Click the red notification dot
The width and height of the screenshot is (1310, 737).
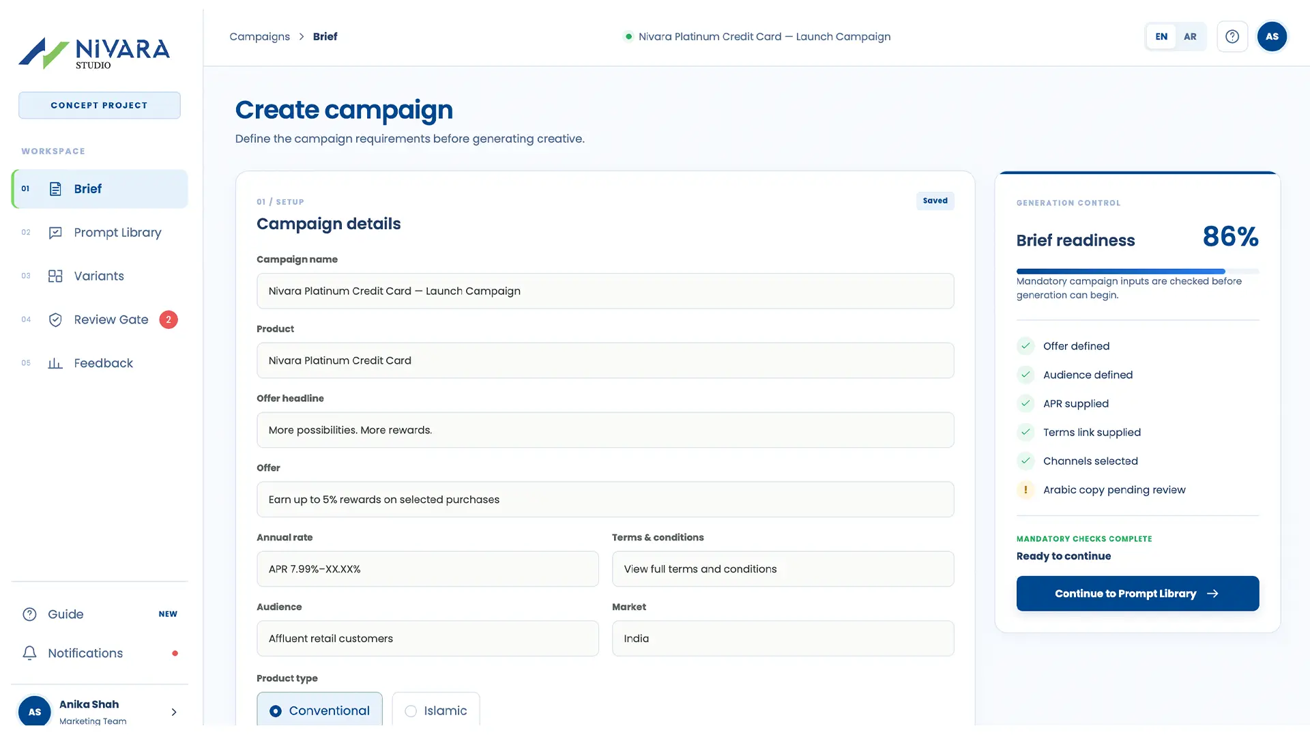click(x=175, y=654)
